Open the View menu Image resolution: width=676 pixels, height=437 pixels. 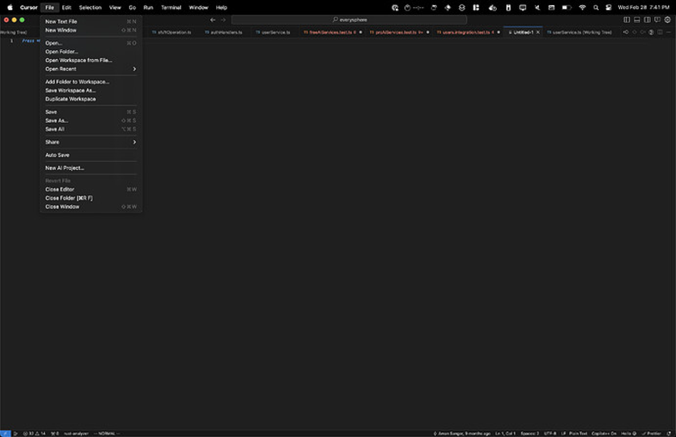[115, 7]
